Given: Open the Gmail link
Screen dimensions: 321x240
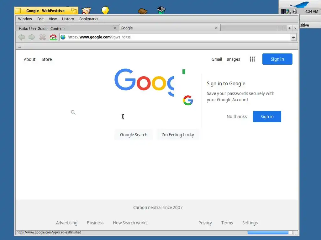Looking at the screenshot, I should 217,59.
